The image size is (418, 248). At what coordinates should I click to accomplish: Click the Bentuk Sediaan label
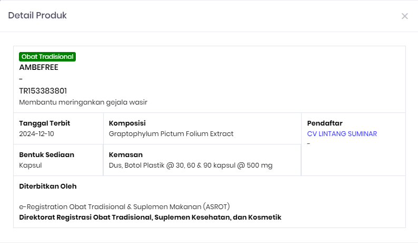[x=46, y=155]
